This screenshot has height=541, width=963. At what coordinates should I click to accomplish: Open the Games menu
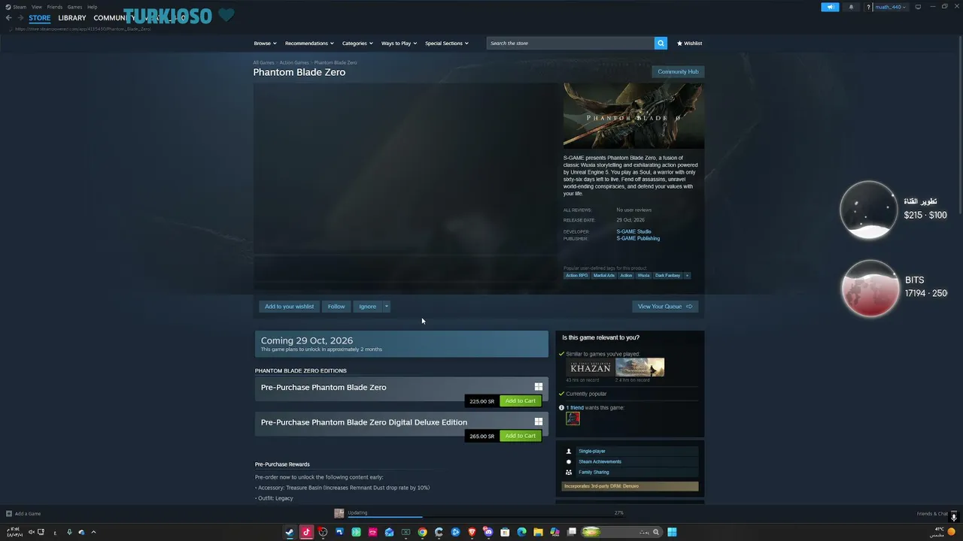coord(74,7)
